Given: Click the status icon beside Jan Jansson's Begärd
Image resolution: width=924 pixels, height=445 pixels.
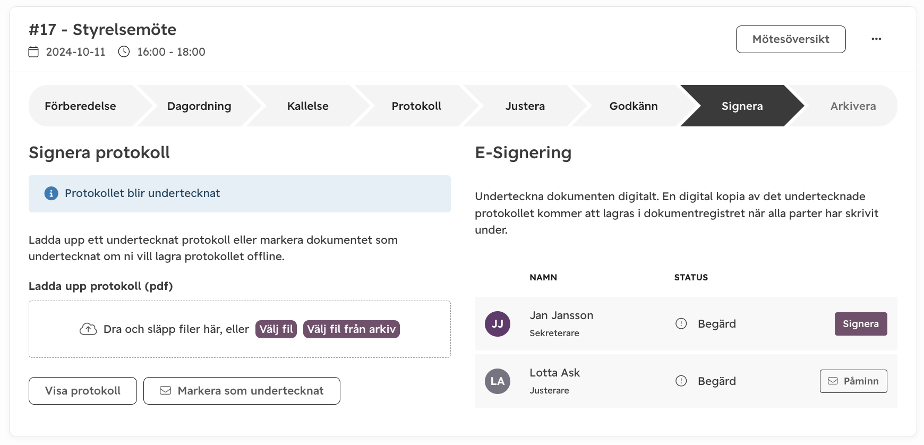Looking at the screenshot, I should coord(681,324).
